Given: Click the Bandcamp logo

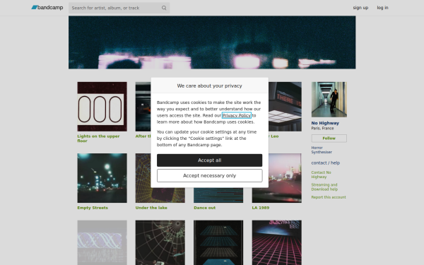Looking at the screenshot, I should 47,8.
